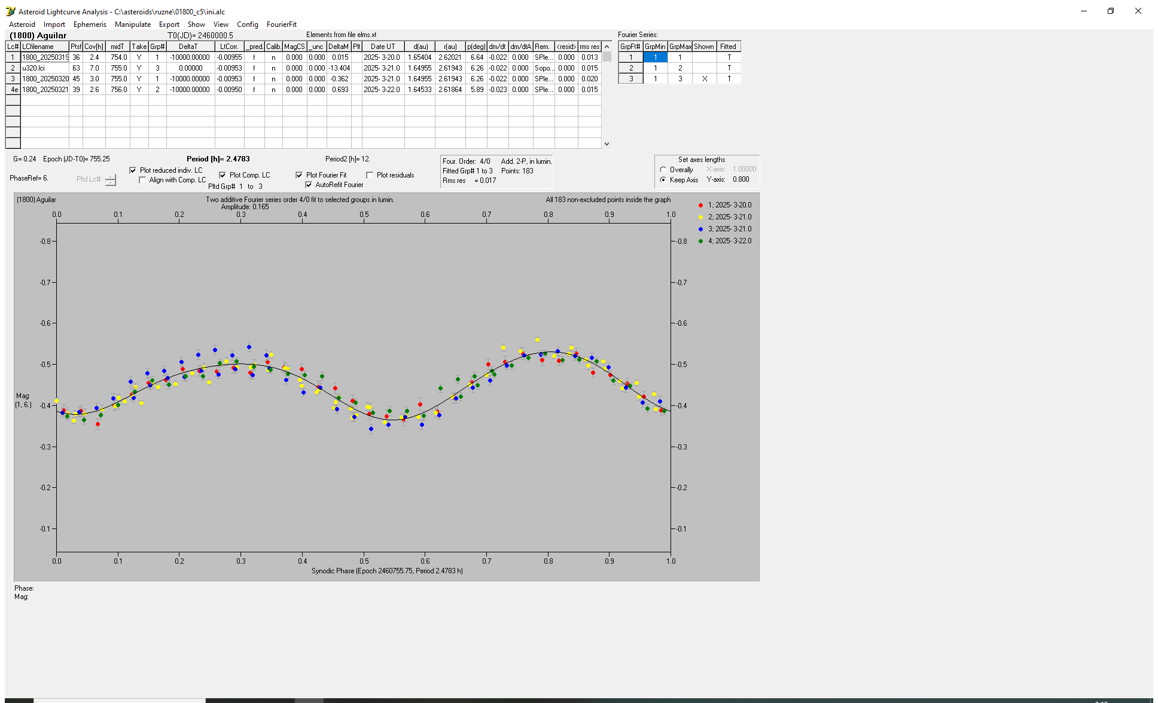Click red legend marker 1; 2025- 3-20.0
Screen dimensions: 1158x703
[700, 205]
